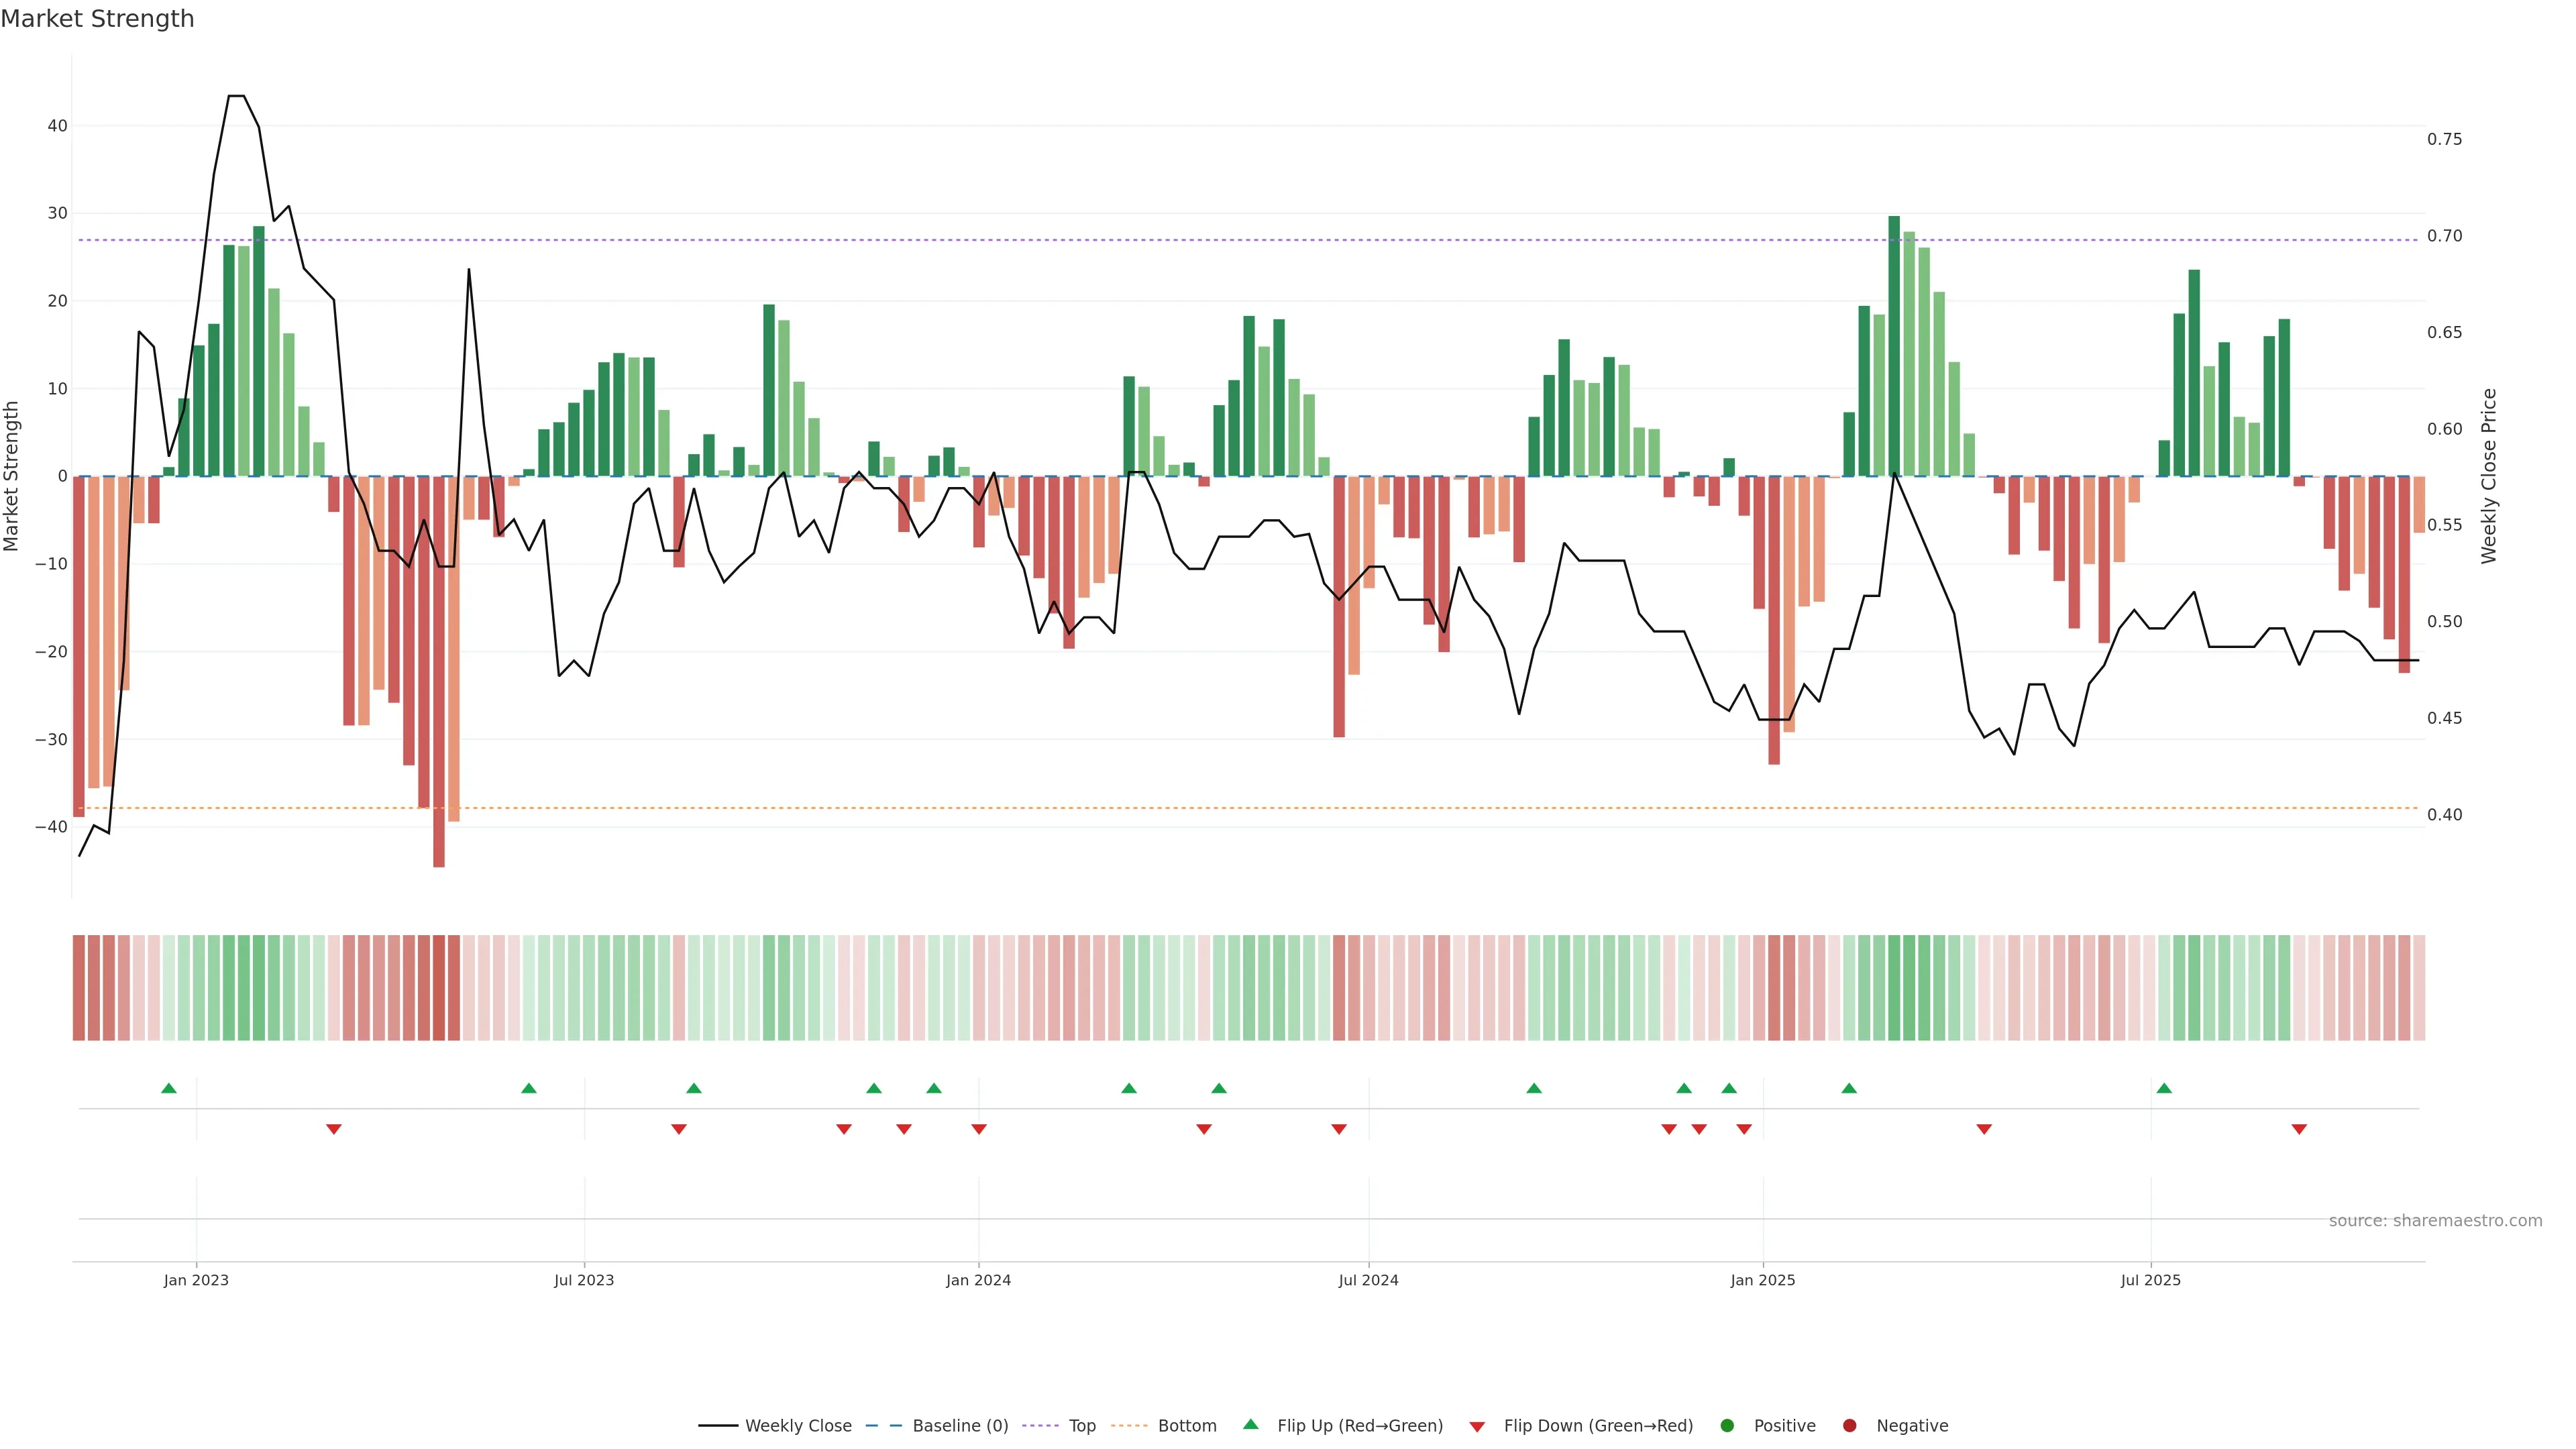Click Positive green circle legend icon
This screenshot has height=1449, width=2576.
[1727, 1426]
